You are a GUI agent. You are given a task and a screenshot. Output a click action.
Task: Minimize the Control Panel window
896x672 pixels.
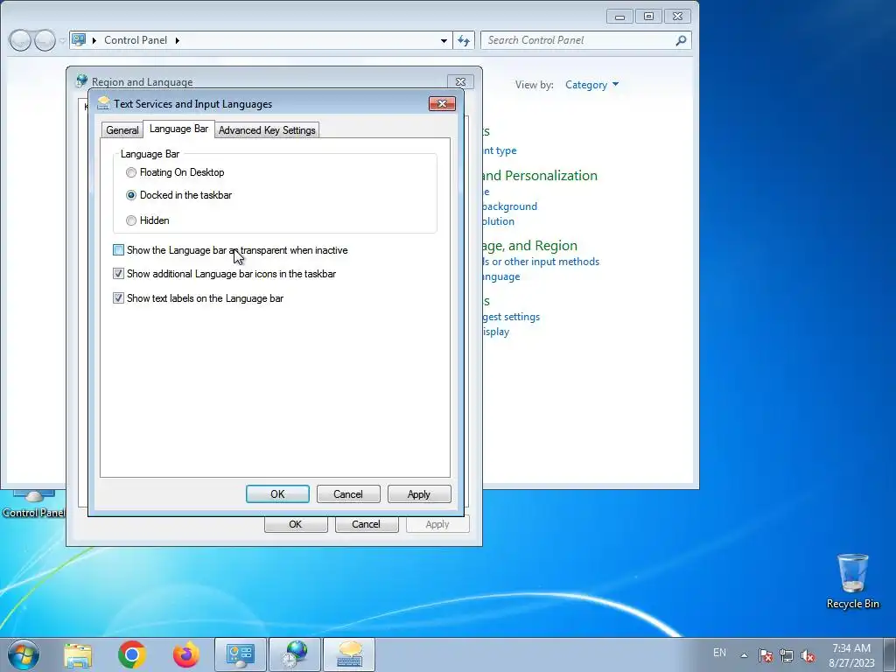tap(619, 17)
